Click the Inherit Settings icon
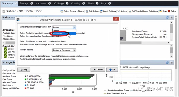The width and height of the screenshot is (179, 97). click(x=101, y=11)
